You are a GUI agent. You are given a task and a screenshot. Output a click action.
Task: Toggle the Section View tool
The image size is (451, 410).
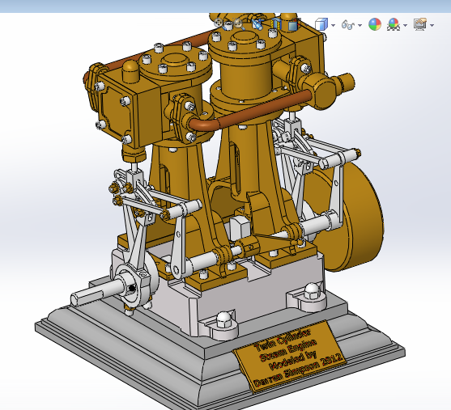point(275,24)
